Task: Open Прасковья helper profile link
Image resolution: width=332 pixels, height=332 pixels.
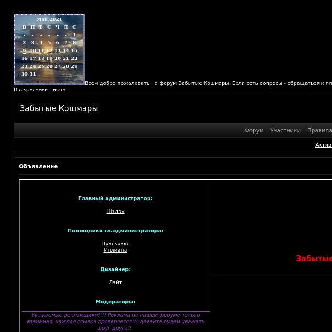Action: pyautogui.click(x=115, y=244)
